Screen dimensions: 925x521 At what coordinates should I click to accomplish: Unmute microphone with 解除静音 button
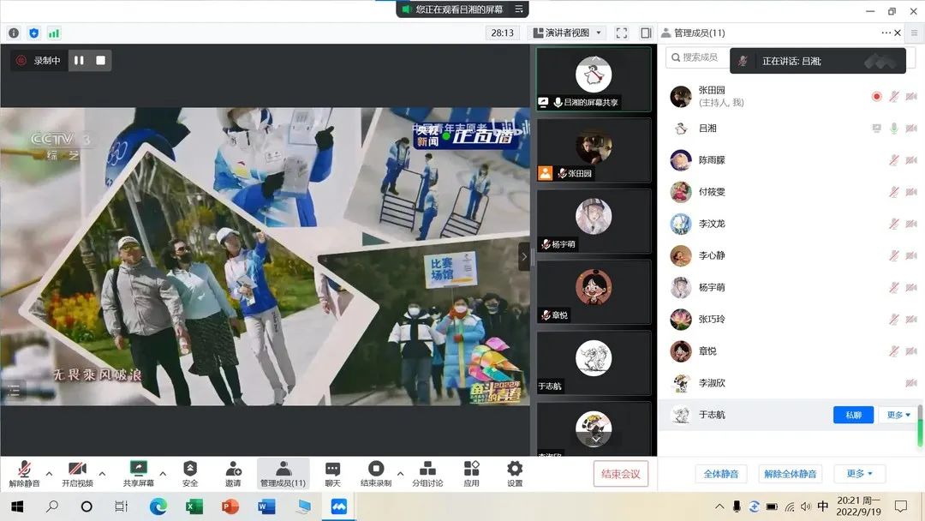coord(24,473)
